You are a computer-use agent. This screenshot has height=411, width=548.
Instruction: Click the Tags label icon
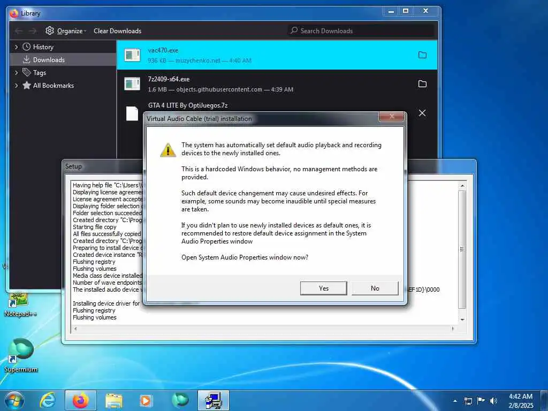coord(27,72)
